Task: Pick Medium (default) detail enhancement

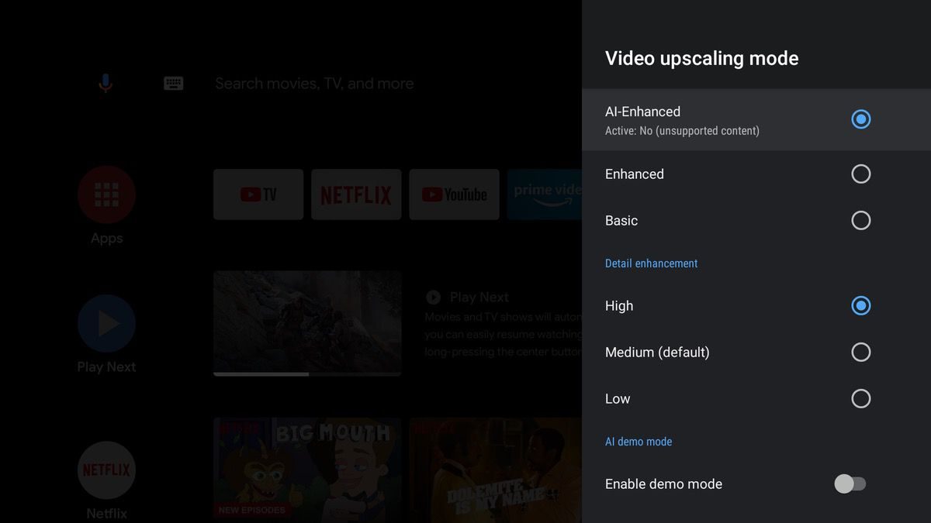Action: click(860, 352)
